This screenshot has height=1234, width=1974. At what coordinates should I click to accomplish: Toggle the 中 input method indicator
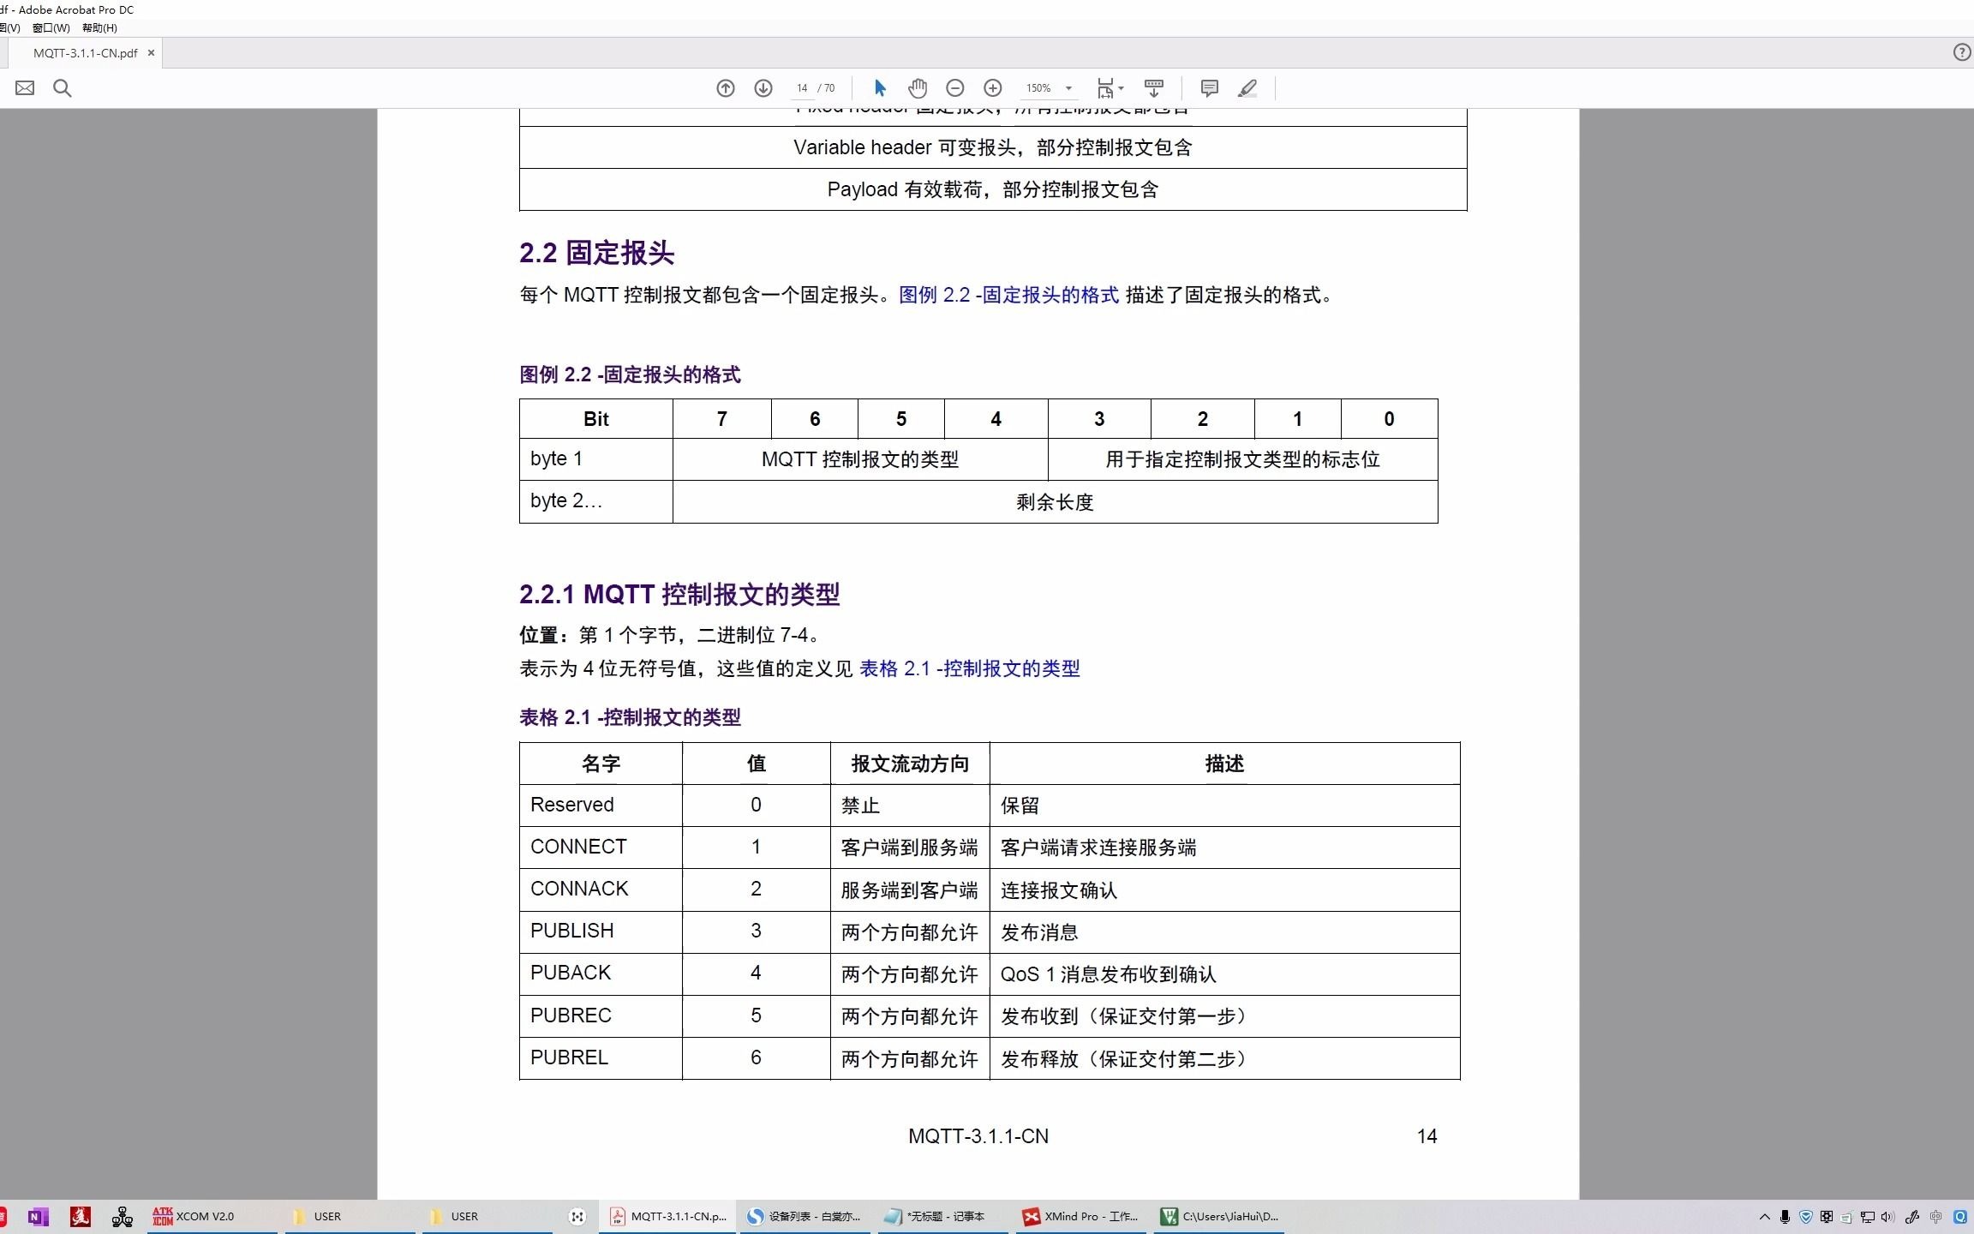pyautogui.click(x=1935, y=1216)
